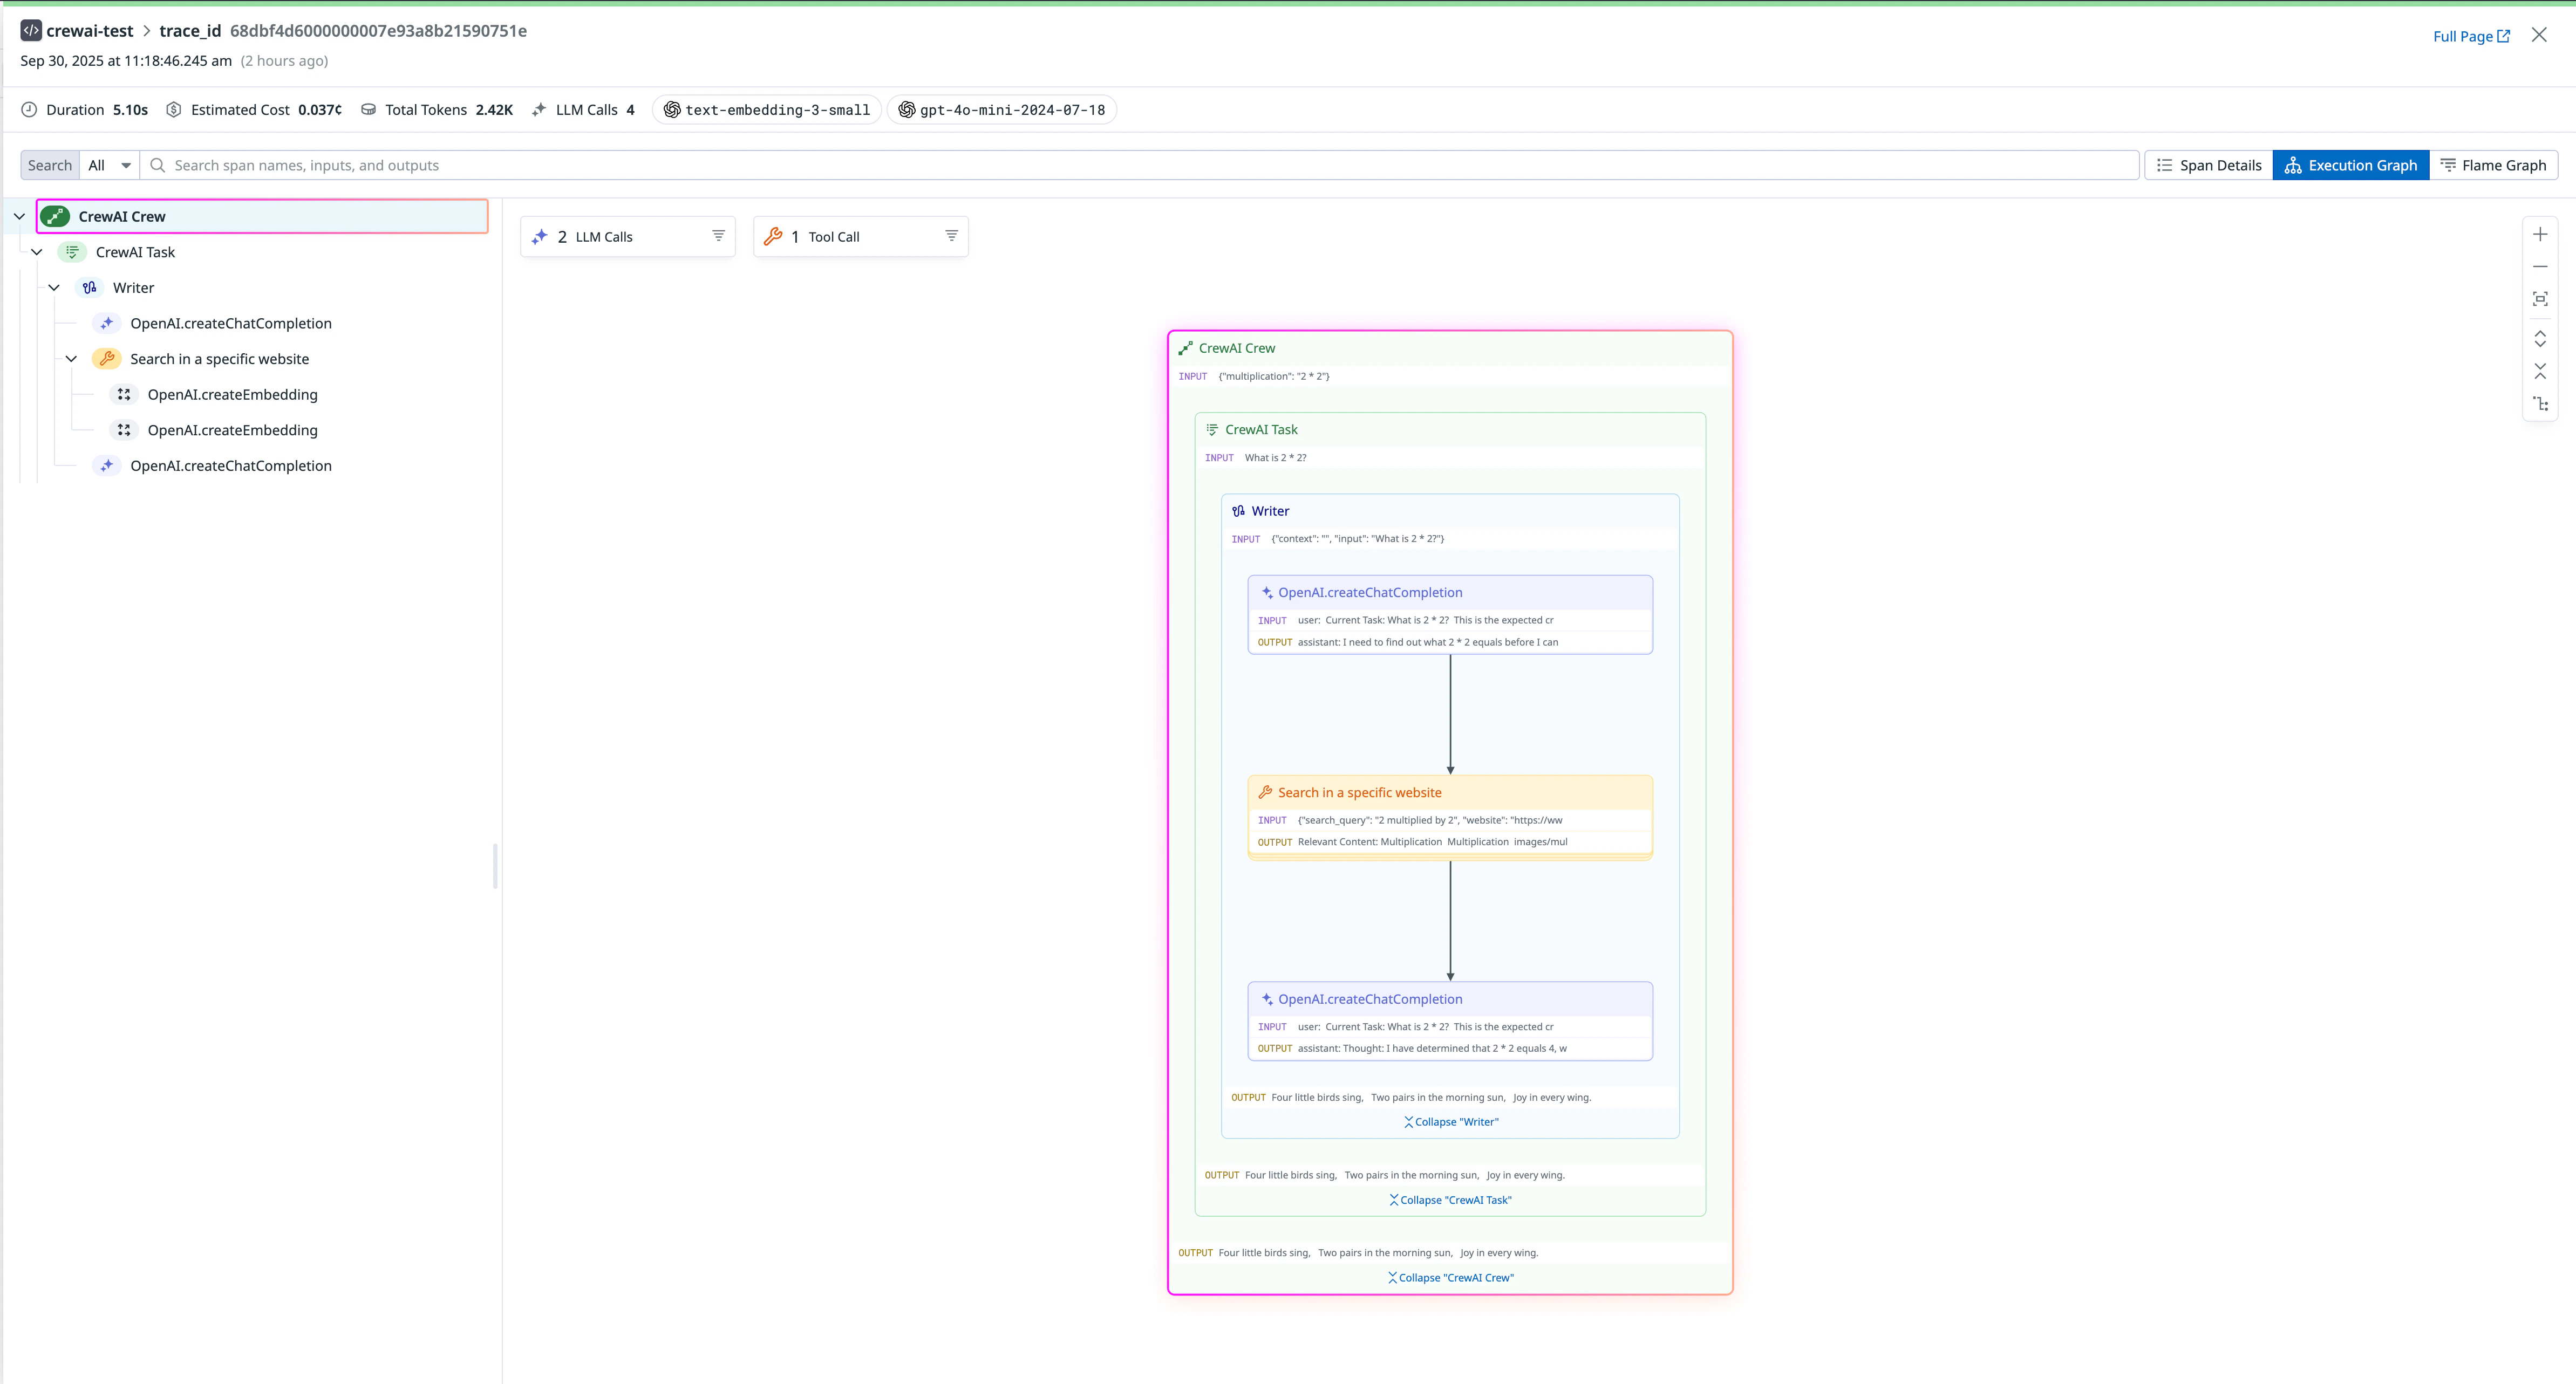
Task: Click Collapse "Writer" in the execution graph
Action: (1450, 1121)
